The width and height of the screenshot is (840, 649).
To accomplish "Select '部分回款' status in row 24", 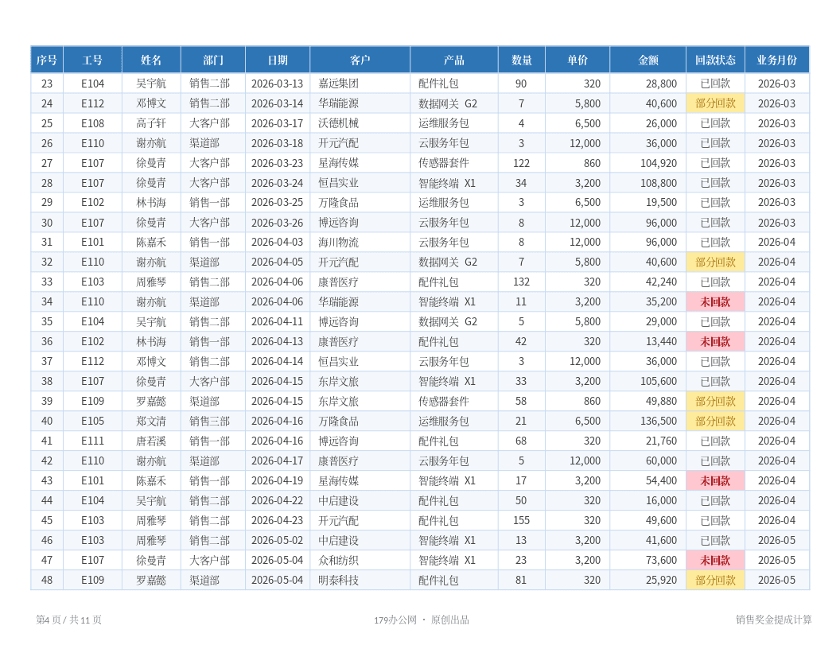I will point(716,103).
